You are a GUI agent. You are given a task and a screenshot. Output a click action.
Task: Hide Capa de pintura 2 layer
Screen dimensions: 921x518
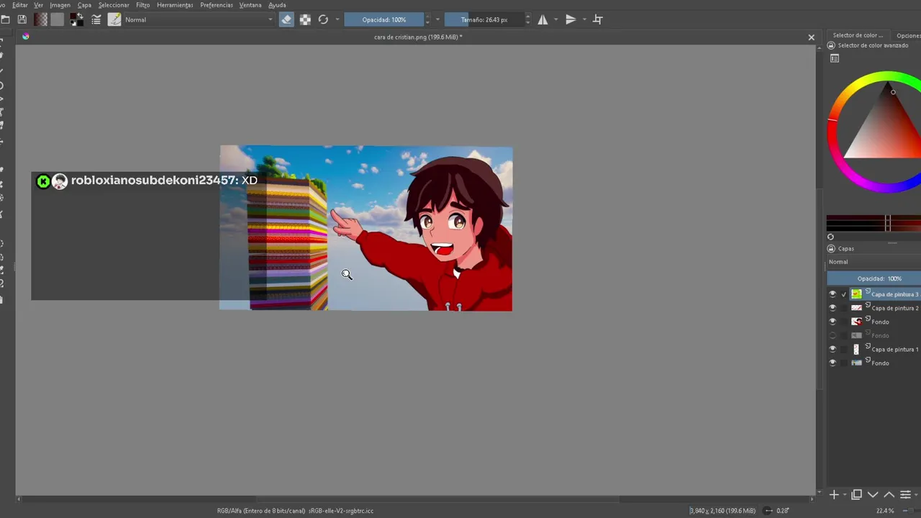tap(832, 308)
